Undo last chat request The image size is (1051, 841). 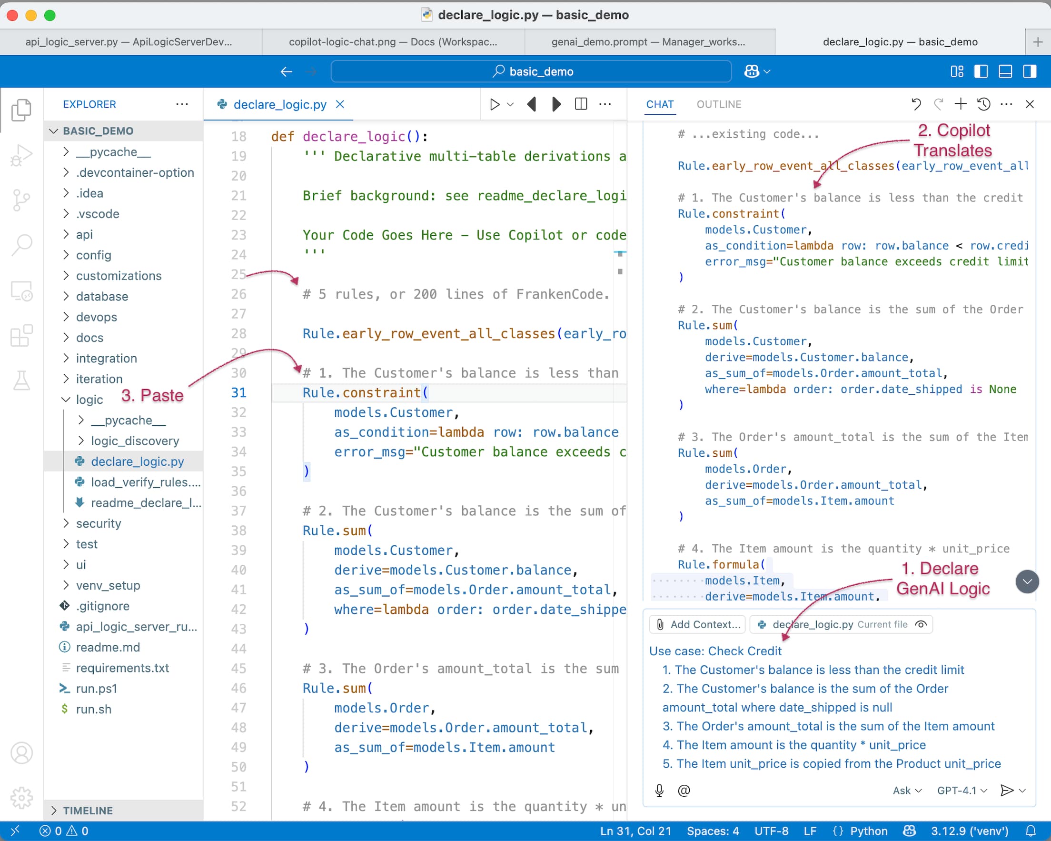[x=916, y=104]
